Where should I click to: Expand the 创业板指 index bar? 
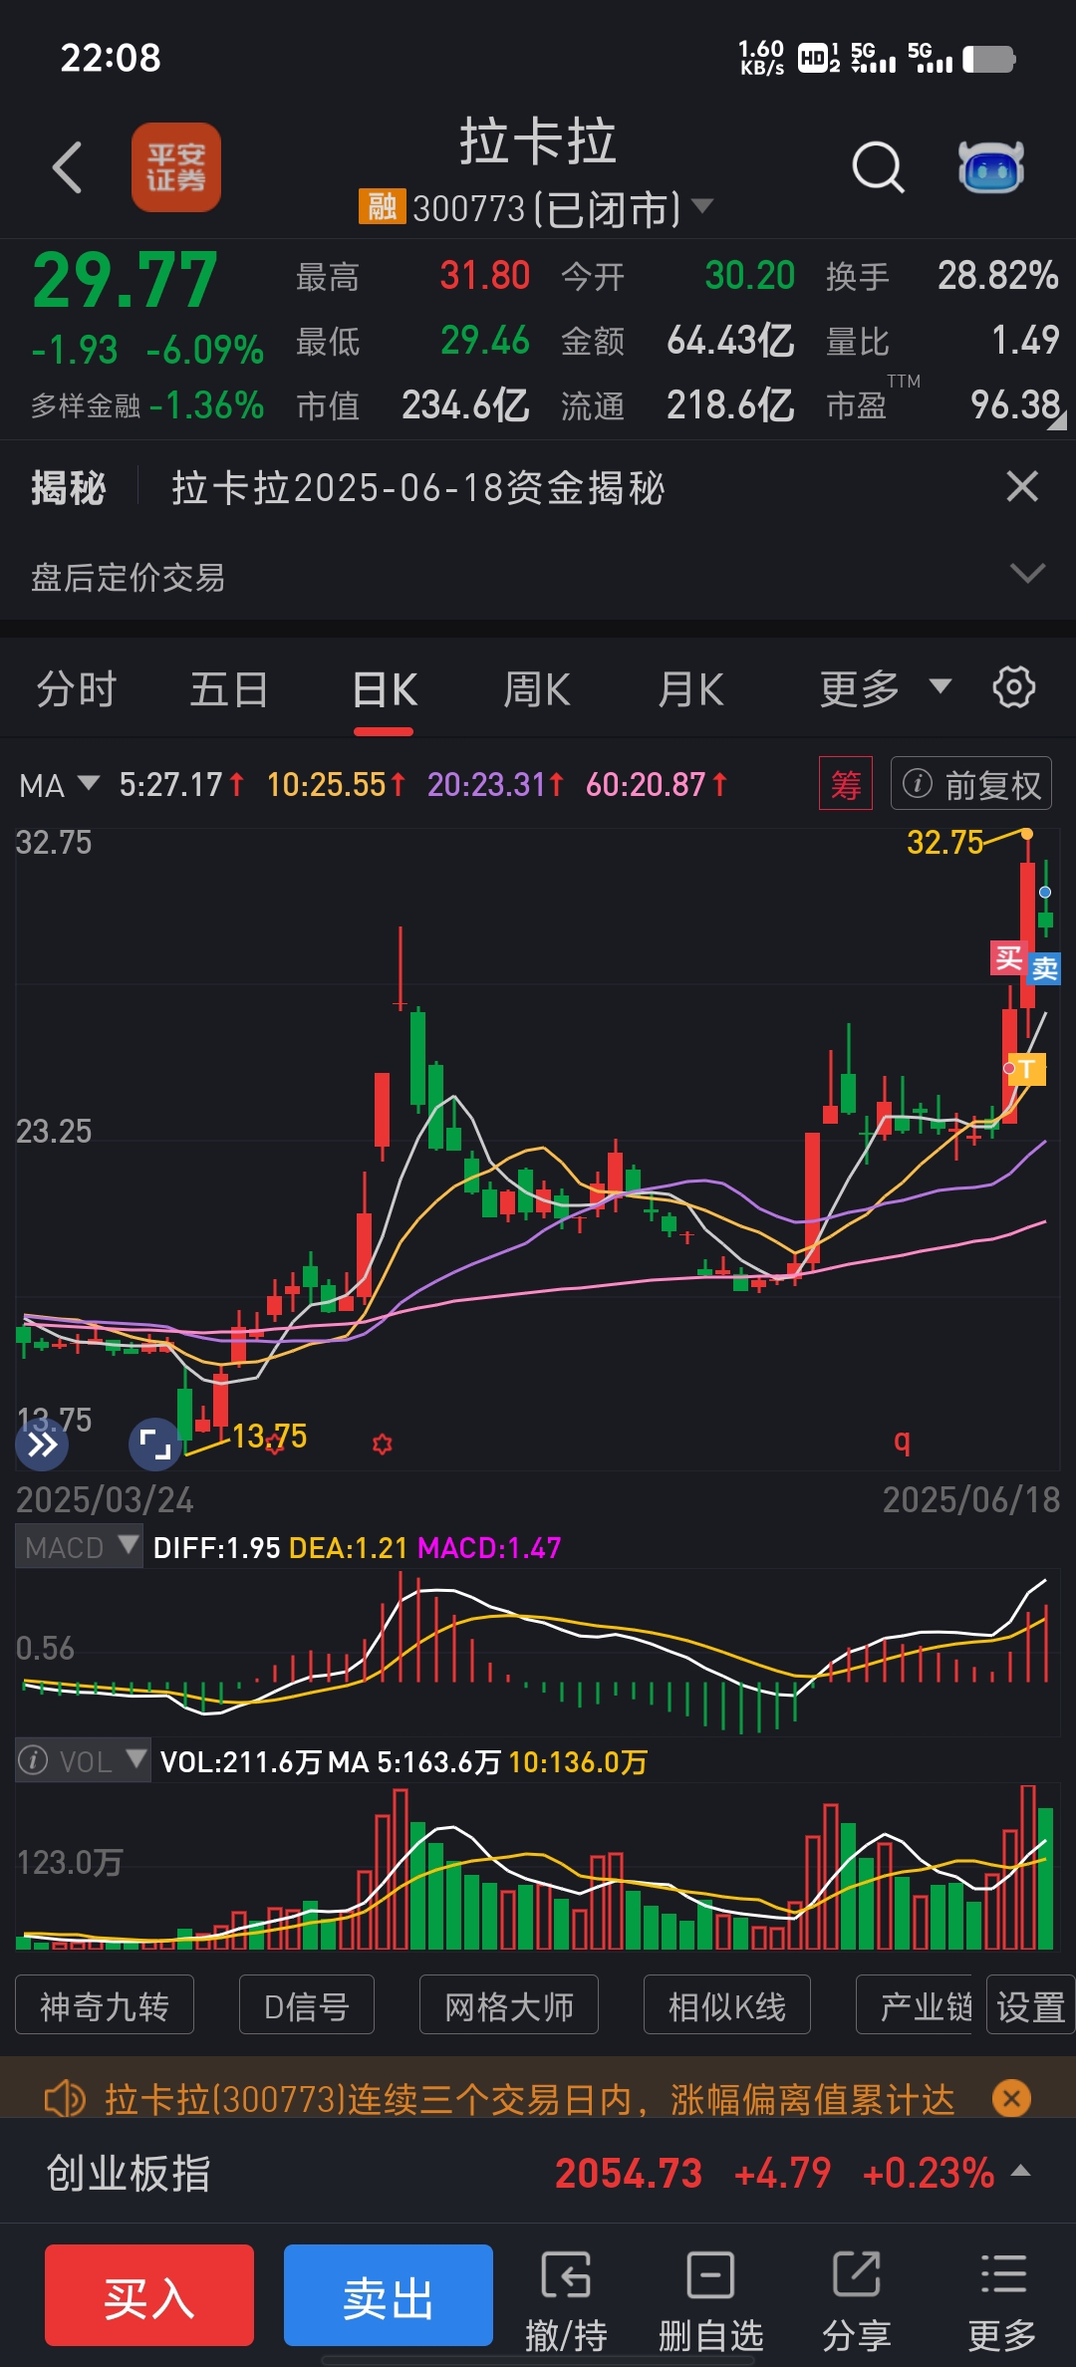pyautogui.click(x=1021, y=2171)
